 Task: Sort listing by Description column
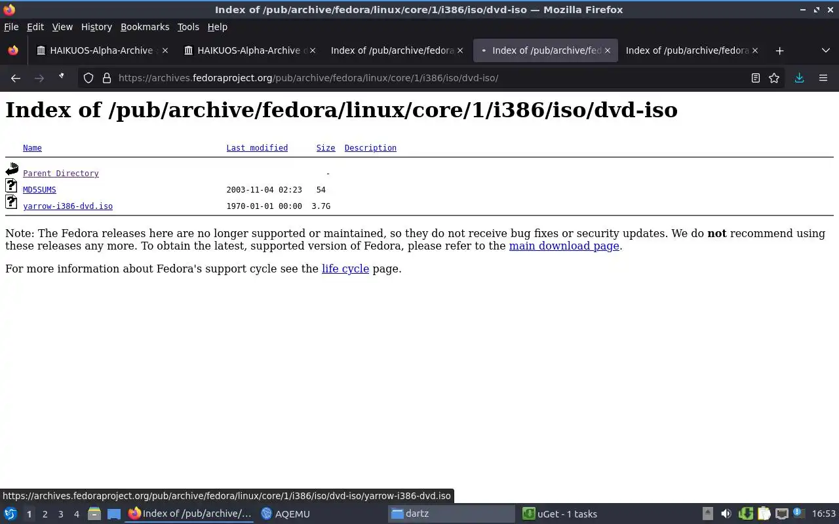click(x=370, y=148)
